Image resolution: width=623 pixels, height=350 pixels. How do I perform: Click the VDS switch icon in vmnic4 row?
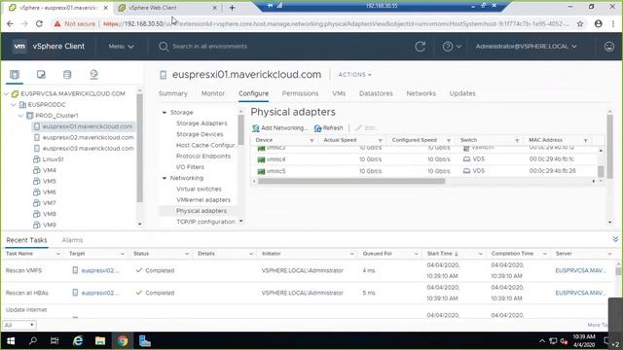(x=466, y=159)
